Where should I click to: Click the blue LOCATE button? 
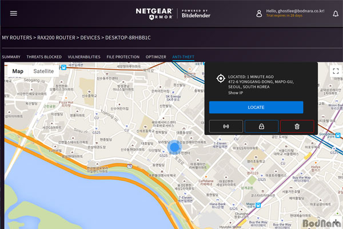click(x=256, y=108)
